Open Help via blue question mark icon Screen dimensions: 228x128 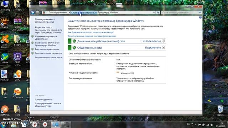[x=200, y=17]
